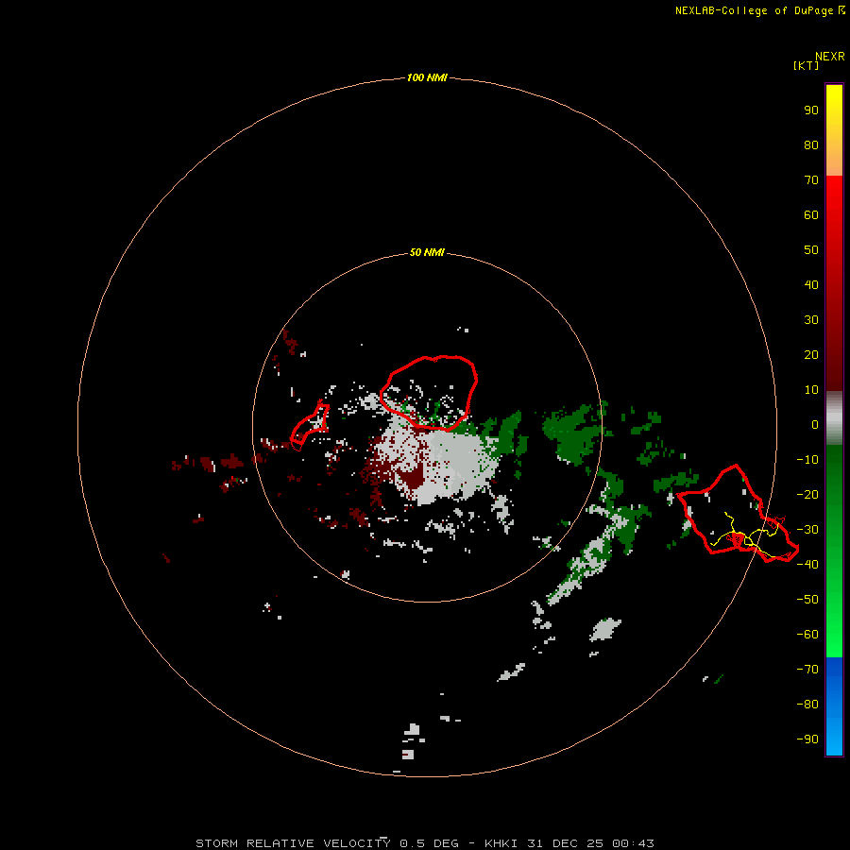The width and height of the screenshot is (850, 850).
Task: Click the red warning polygon at the eastern edge
Action: tap(738, 514)
